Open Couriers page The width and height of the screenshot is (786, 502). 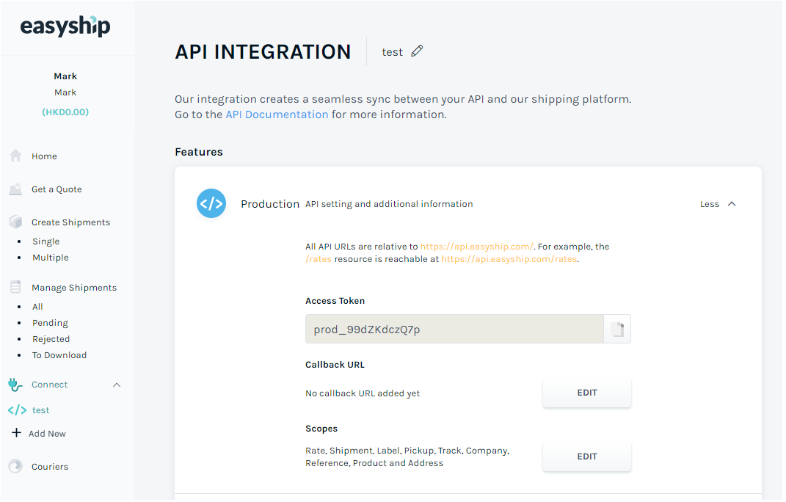click(50, 467)
